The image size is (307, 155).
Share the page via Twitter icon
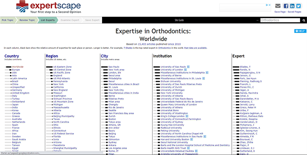pyautogui.click(x=299, y=6)
